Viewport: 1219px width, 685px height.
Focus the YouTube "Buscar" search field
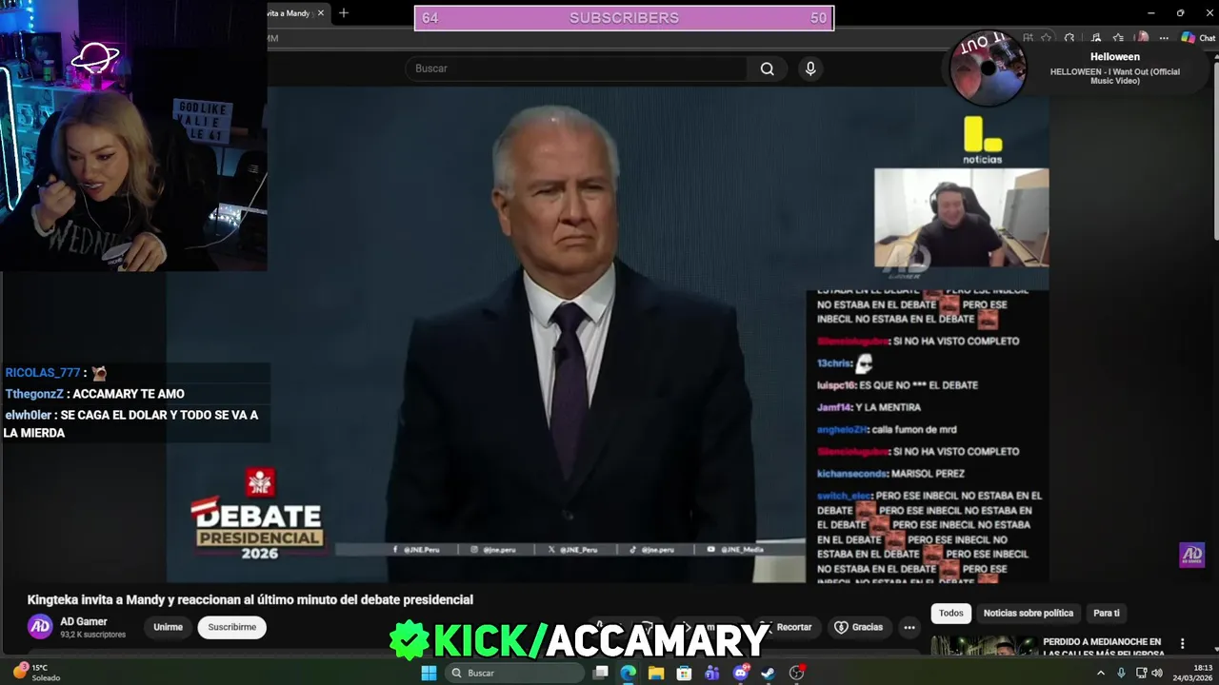point(576,68)
